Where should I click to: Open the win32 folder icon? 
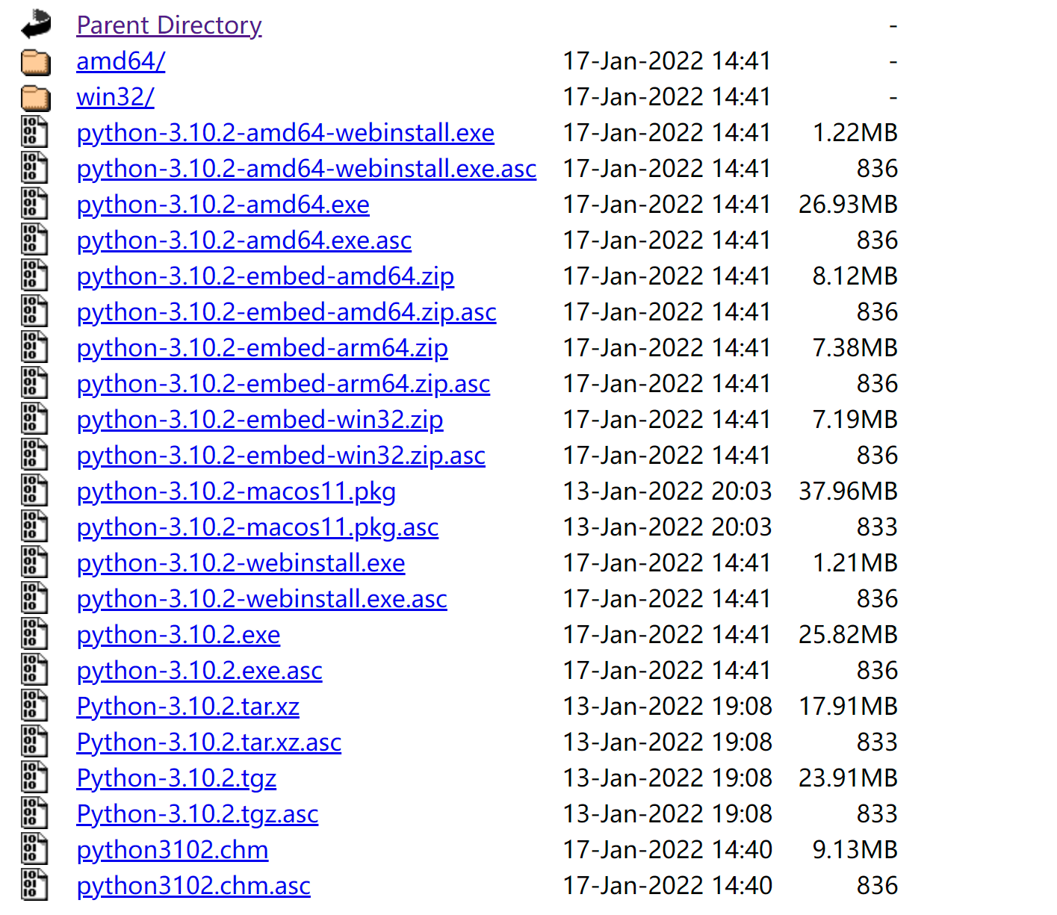(x=34, y=97)
